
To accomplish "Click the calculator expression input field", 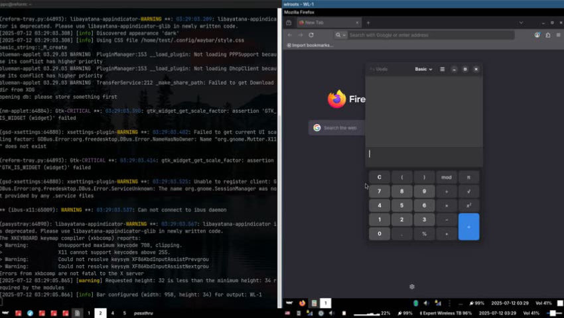I will (425, 154).
